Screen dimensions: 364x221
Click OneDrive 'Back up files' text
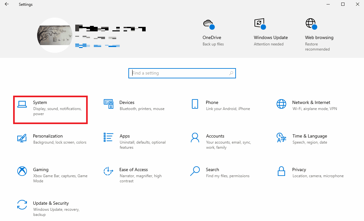[213, 44]
